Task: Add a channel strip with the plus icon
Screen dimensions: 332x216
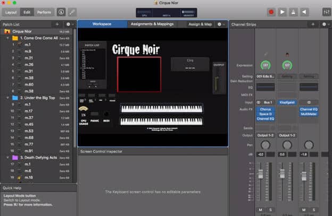Action: pyautogui.click(x=313, y=24)
